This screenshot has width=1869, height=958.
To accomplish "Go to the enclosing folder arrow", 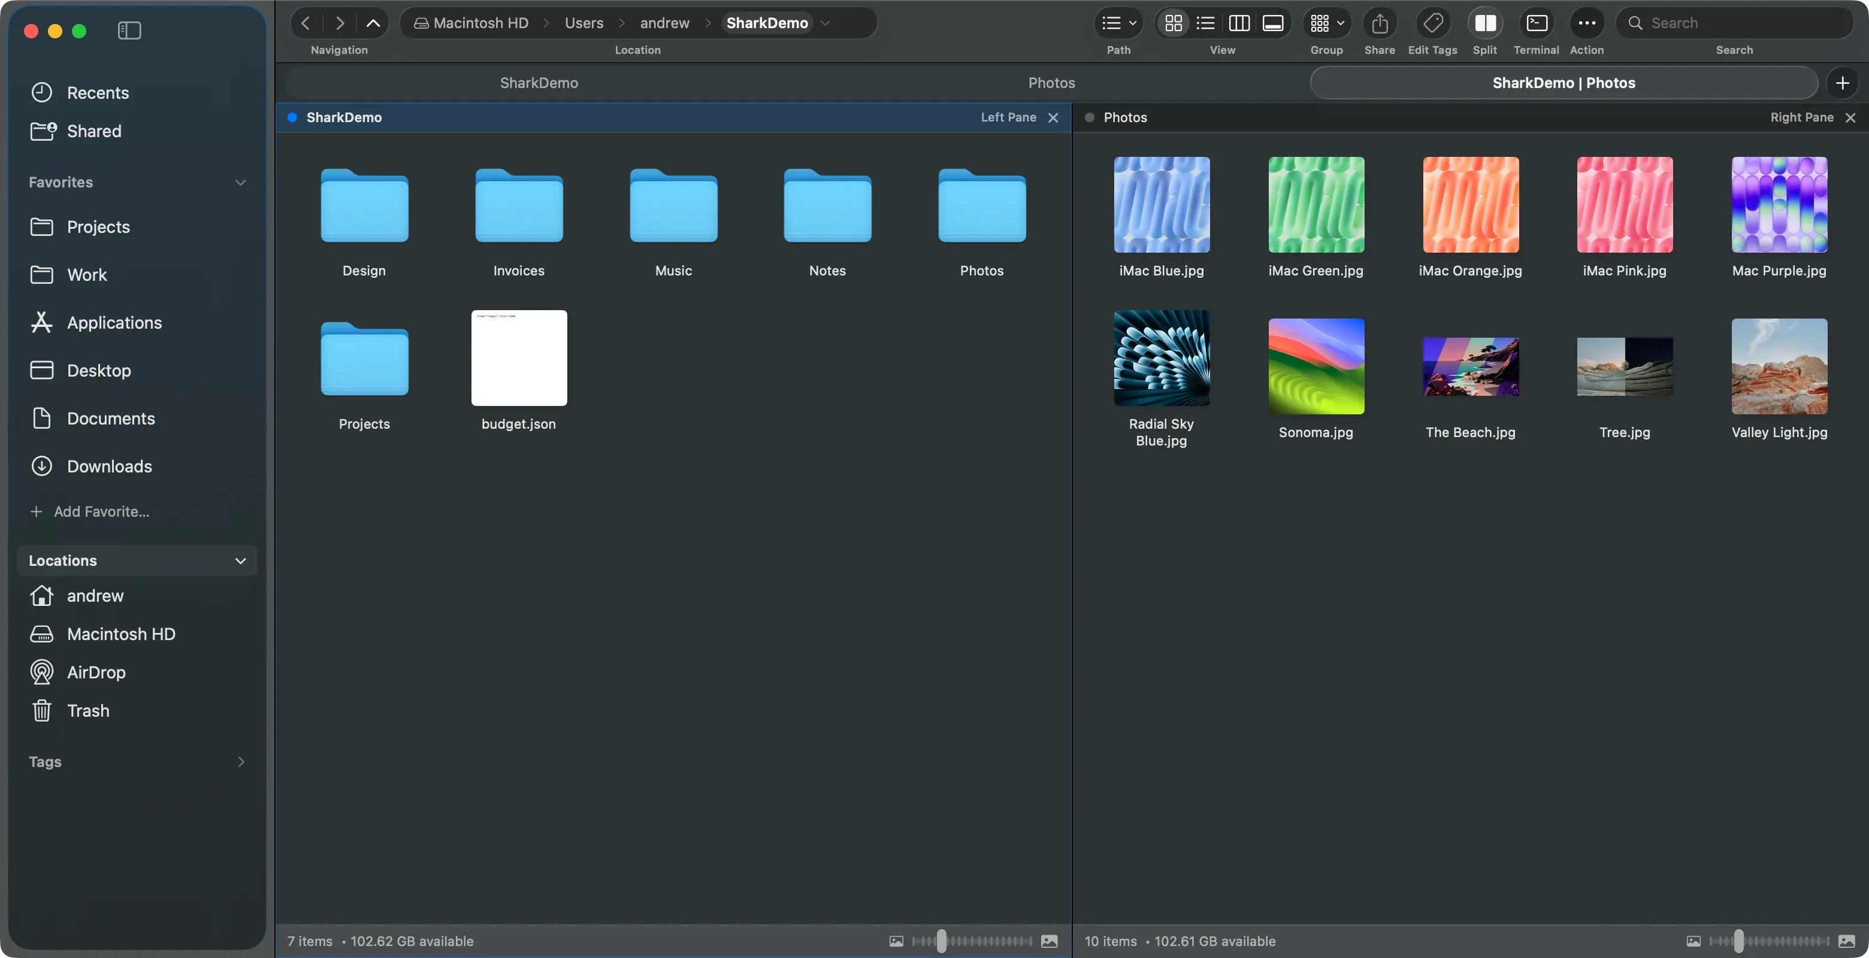I will (373, 23).
